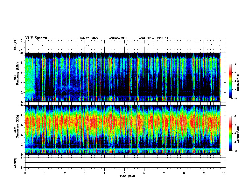Click the 'ch.3(V)' axis label
Image resolution: width=252 pixels, height=194 pixels.
(15, 163)
